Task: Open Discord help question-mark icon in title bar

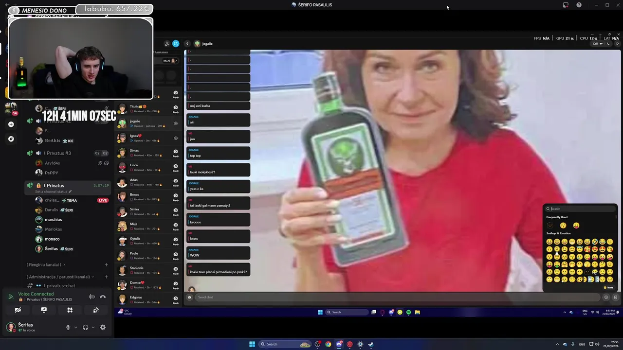Action: tap(579, 5)
